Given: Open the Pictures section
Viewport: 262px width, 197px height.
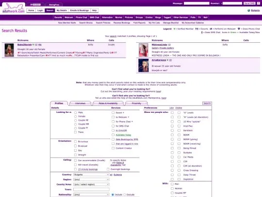Looking at the screenshot, I should click(x=129, y=18).
